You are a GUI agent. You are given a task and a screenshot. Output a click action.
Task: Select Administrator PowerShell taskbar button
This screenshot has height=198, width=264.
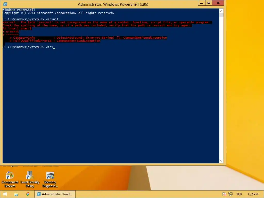point(55,194)
